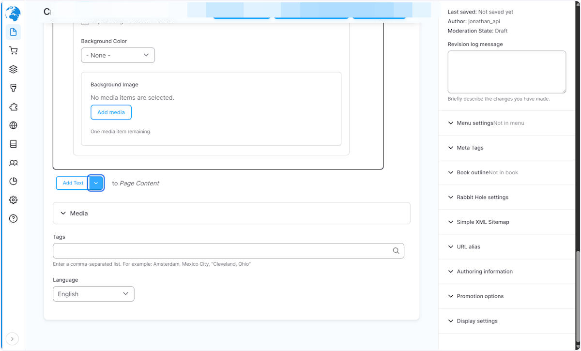Image resolution: width=581 pixels, height=351 pixels.
Task: Open the People users icon
Action: click(x=13, y=163)
